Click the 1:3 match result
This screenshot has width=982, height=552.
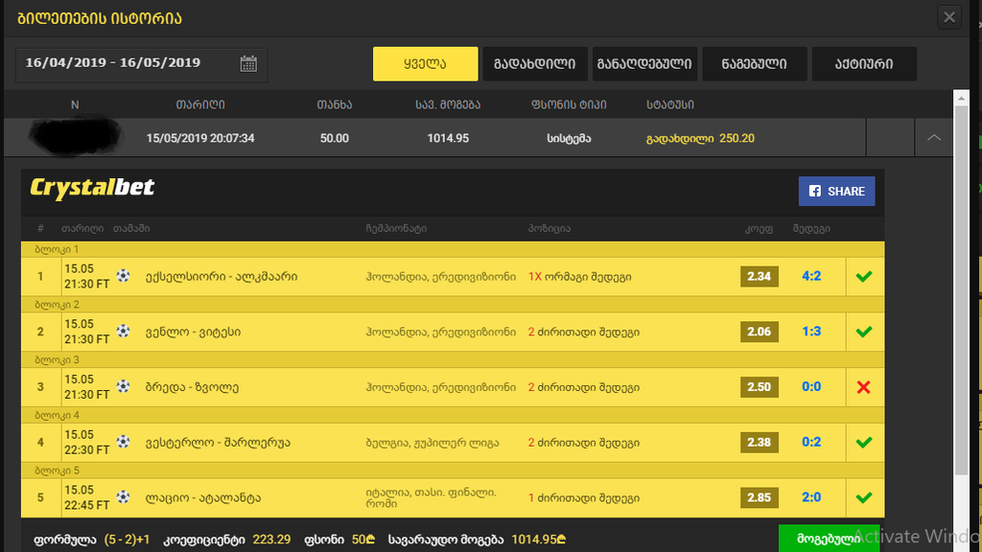(811, 331)
